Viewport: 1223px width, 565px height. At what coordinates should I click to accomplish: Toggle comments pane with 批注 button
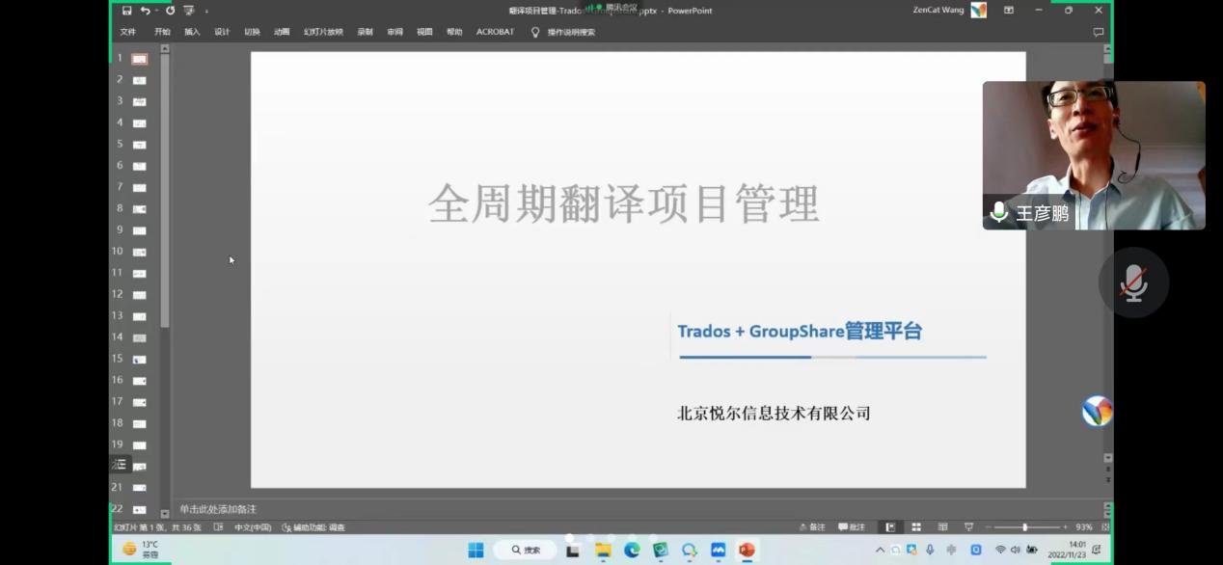(x=852, y=527)
